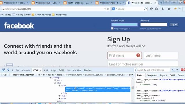This screenshot has width=185, height=104.
Task: Click the HTML panel scrollbar down arrow
Action: click(132, 101)
